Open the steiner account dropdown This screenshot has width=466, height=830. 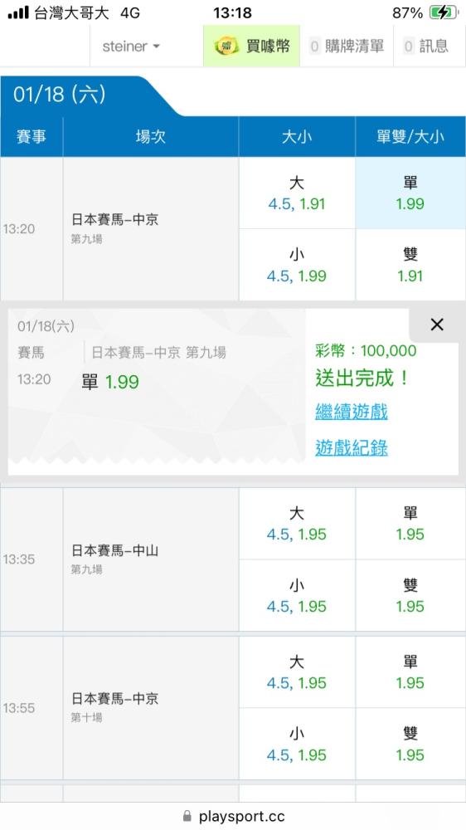(131, 46)
